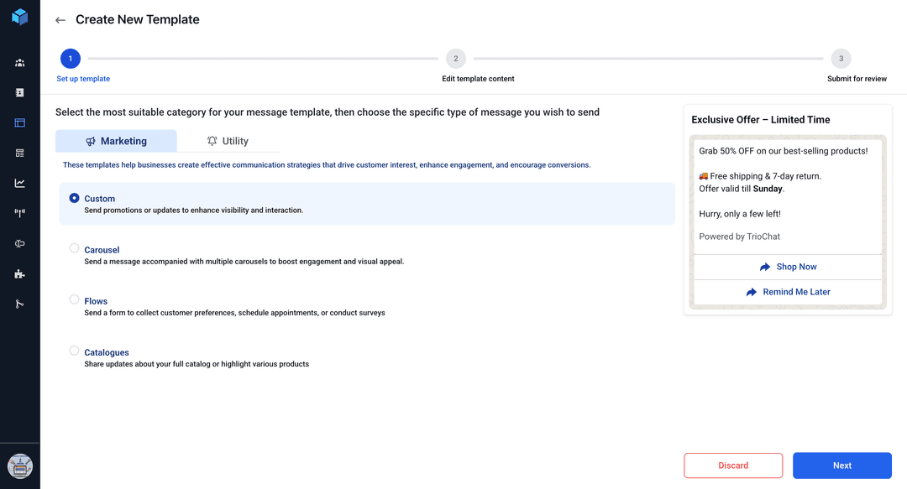Choose the Carousel template type
Screen dimensions: 907x489
75,249
